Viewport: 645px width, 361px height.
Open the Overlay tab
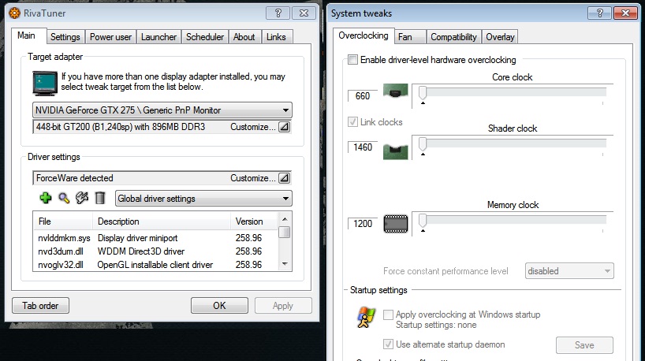click(x=500, y=37)
